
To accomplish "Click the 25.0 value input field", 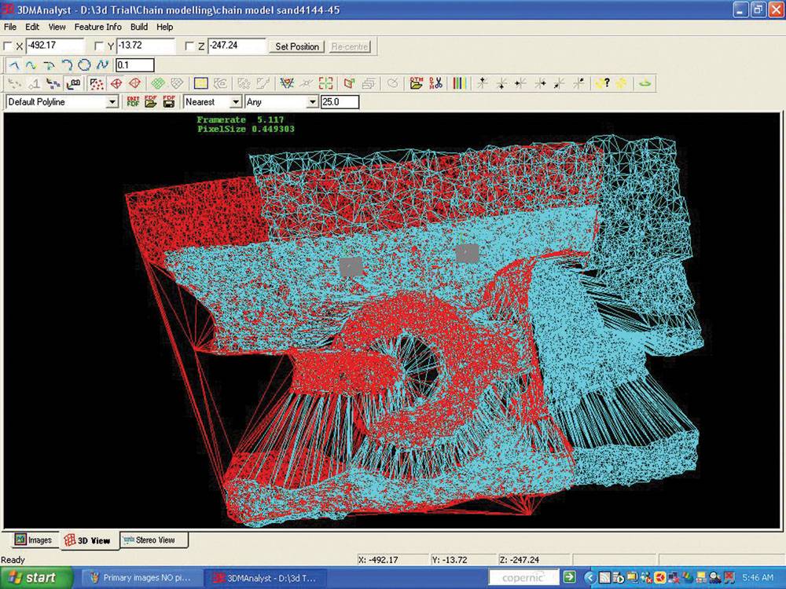I will tap(340, 102).
